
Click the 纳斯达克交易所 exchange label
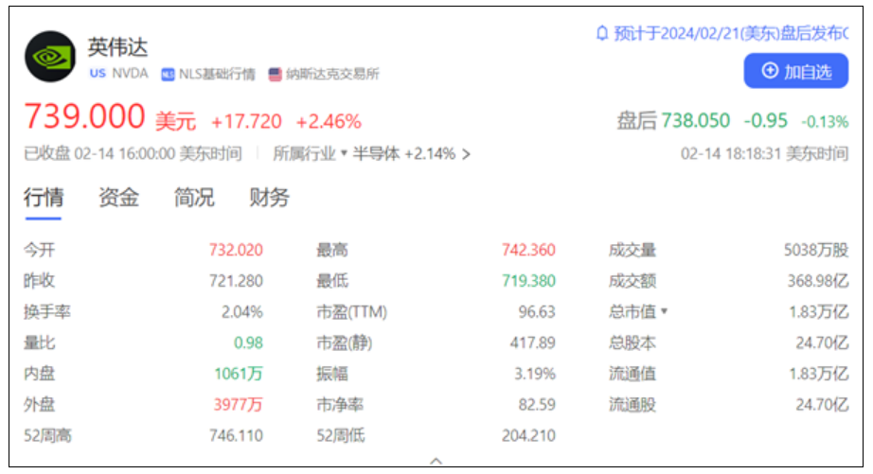(x=332, y=74)
